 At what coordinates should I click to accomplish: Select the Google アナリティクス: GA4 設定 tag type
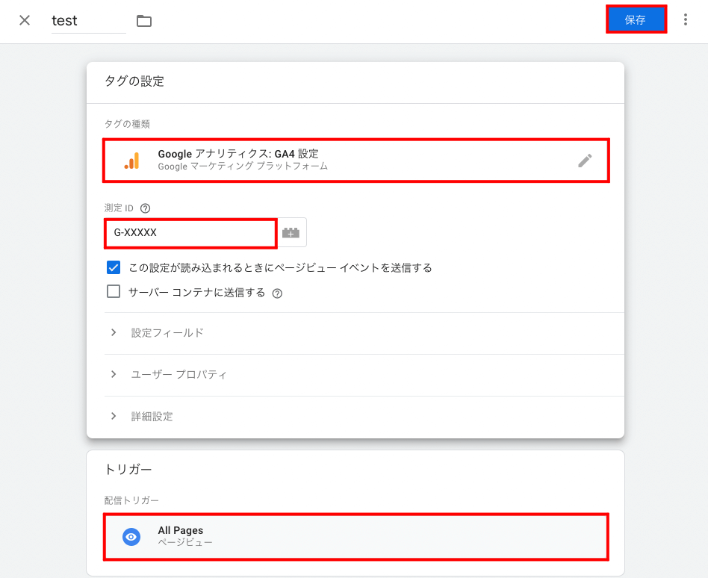point(356,161)
